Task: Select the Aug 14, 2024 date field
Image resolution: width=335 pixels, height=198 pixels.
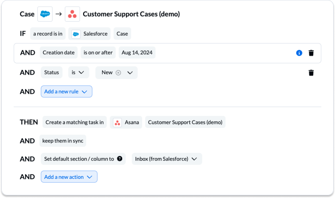Action: tap(137, 52)
